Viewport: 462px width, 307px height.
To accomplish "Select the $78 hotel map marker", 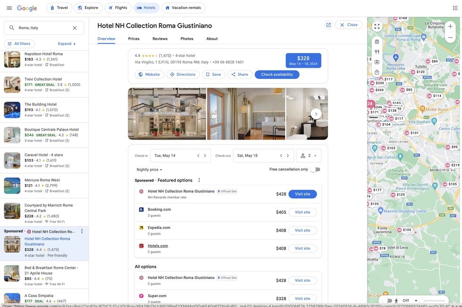I will (x=379, y=248).
